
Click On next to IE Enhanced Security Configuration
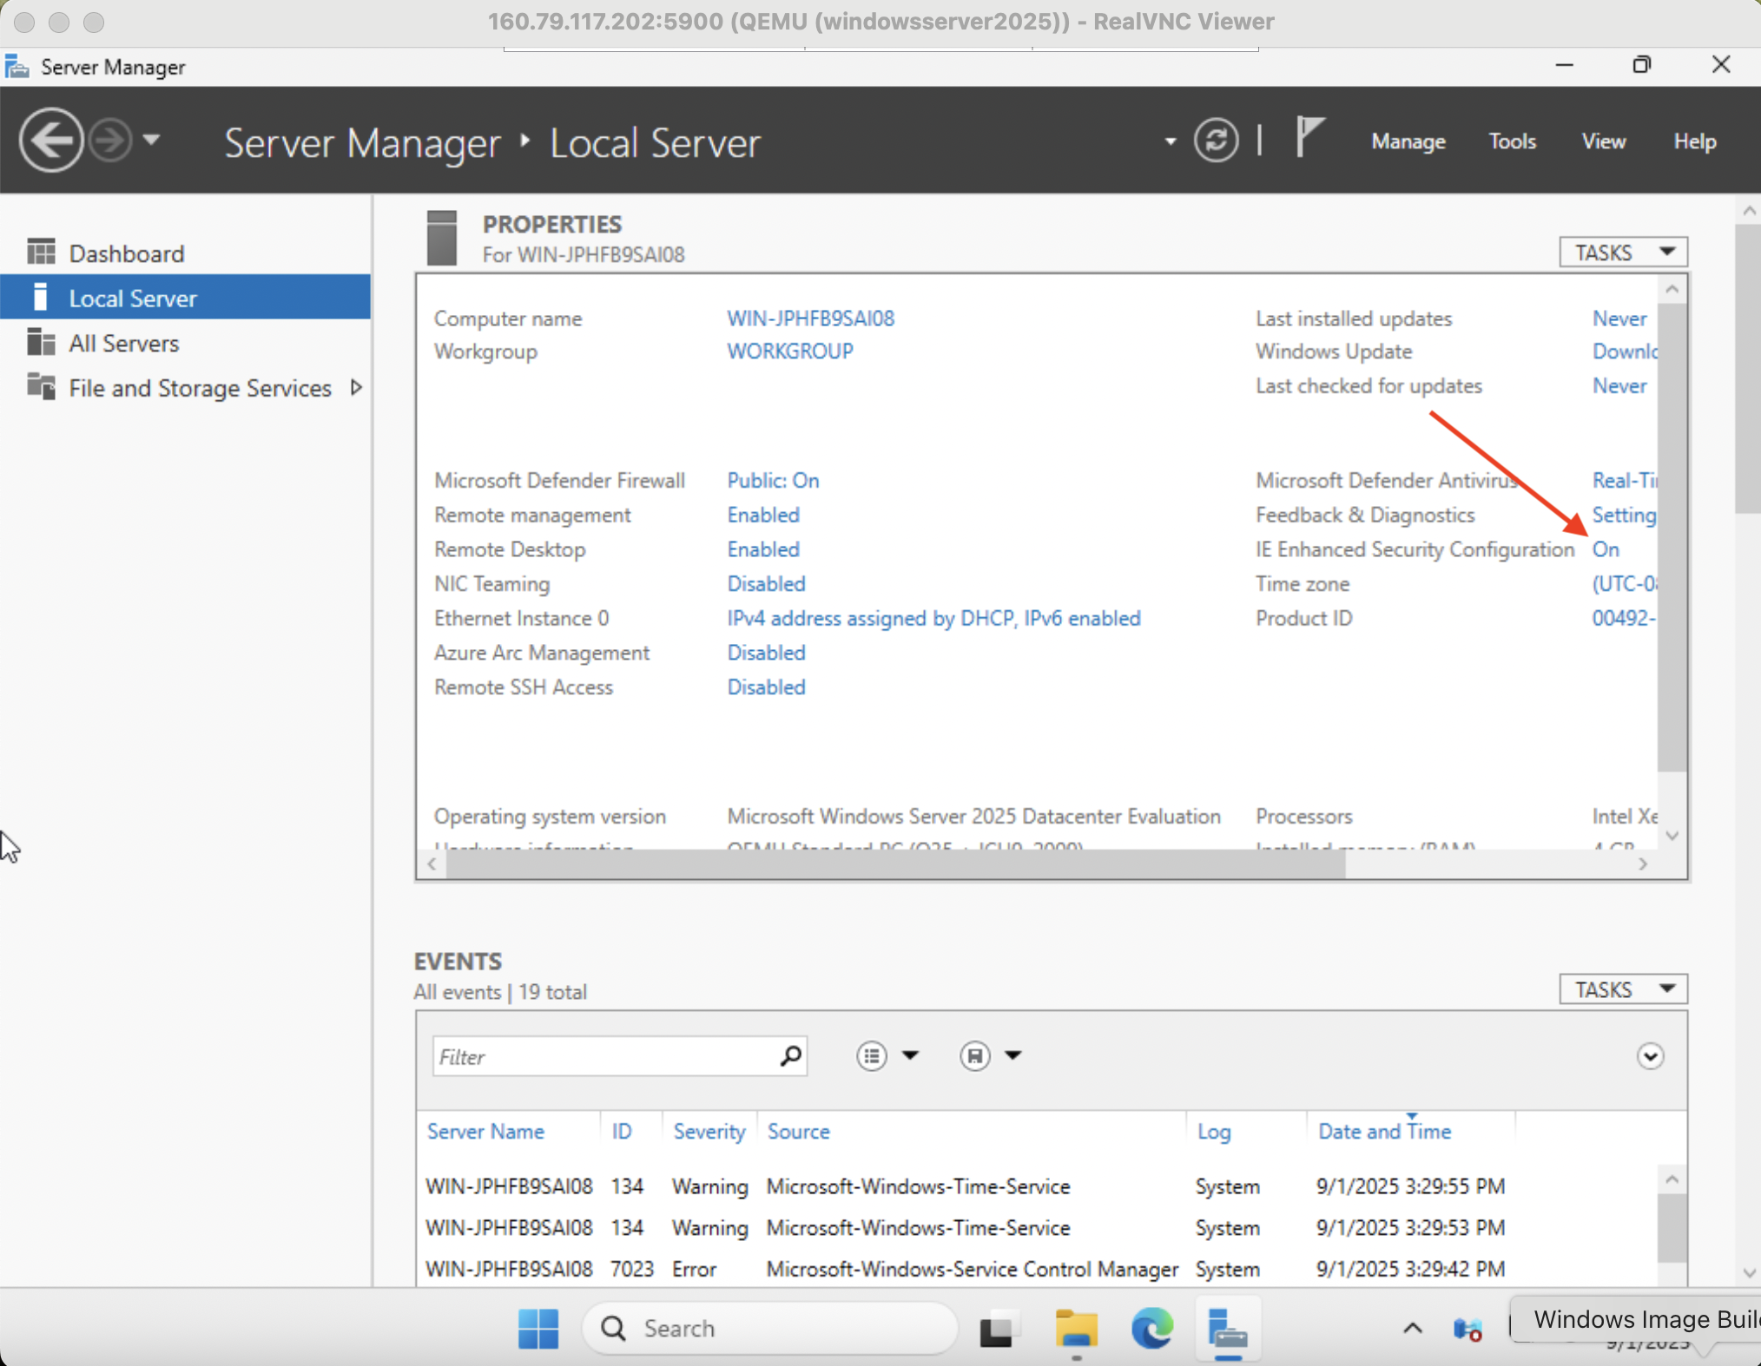(x=1605, y=548)
